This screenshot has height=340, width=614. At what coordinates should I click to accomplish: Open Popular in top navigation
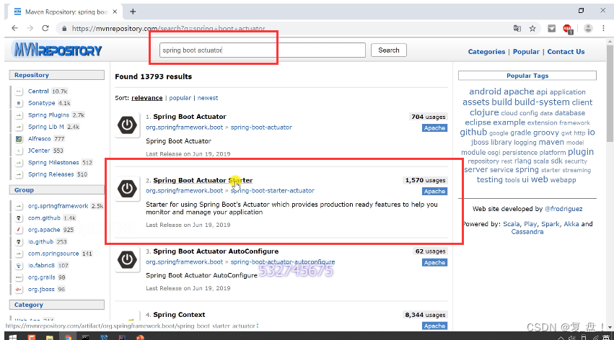point(526,52)
